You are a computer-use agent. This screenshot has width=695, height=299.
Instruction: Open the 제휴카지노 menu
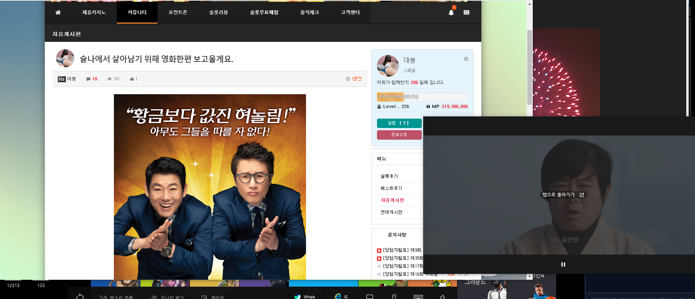pyautogui.click(x=94, y=12)
